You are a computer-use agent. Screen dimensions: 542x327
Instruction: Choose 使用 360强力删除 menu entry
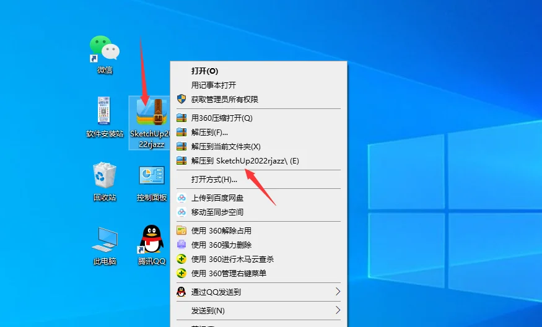click(x=258, y=245)
